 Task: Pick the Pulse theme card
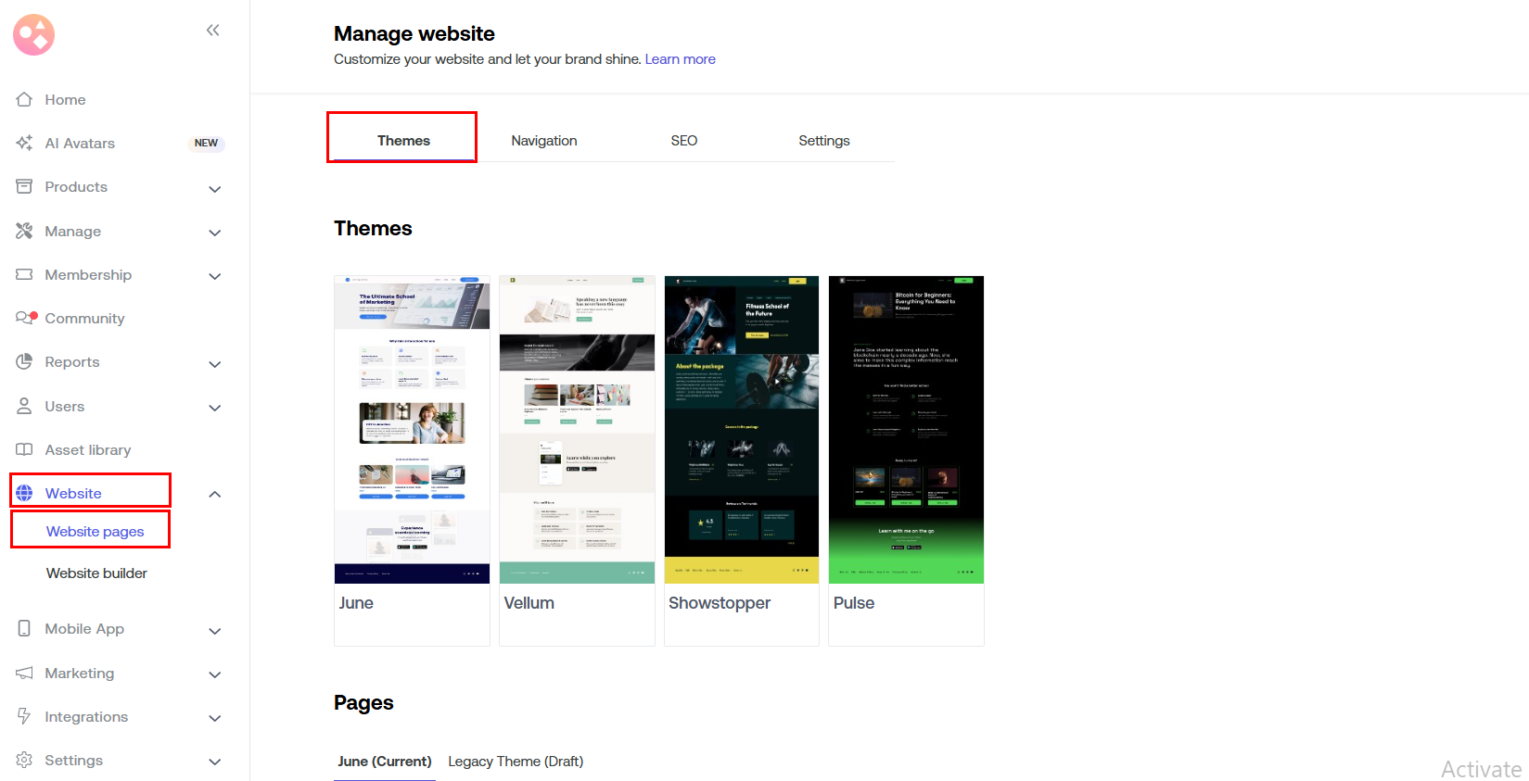click(x=906, y=430)
